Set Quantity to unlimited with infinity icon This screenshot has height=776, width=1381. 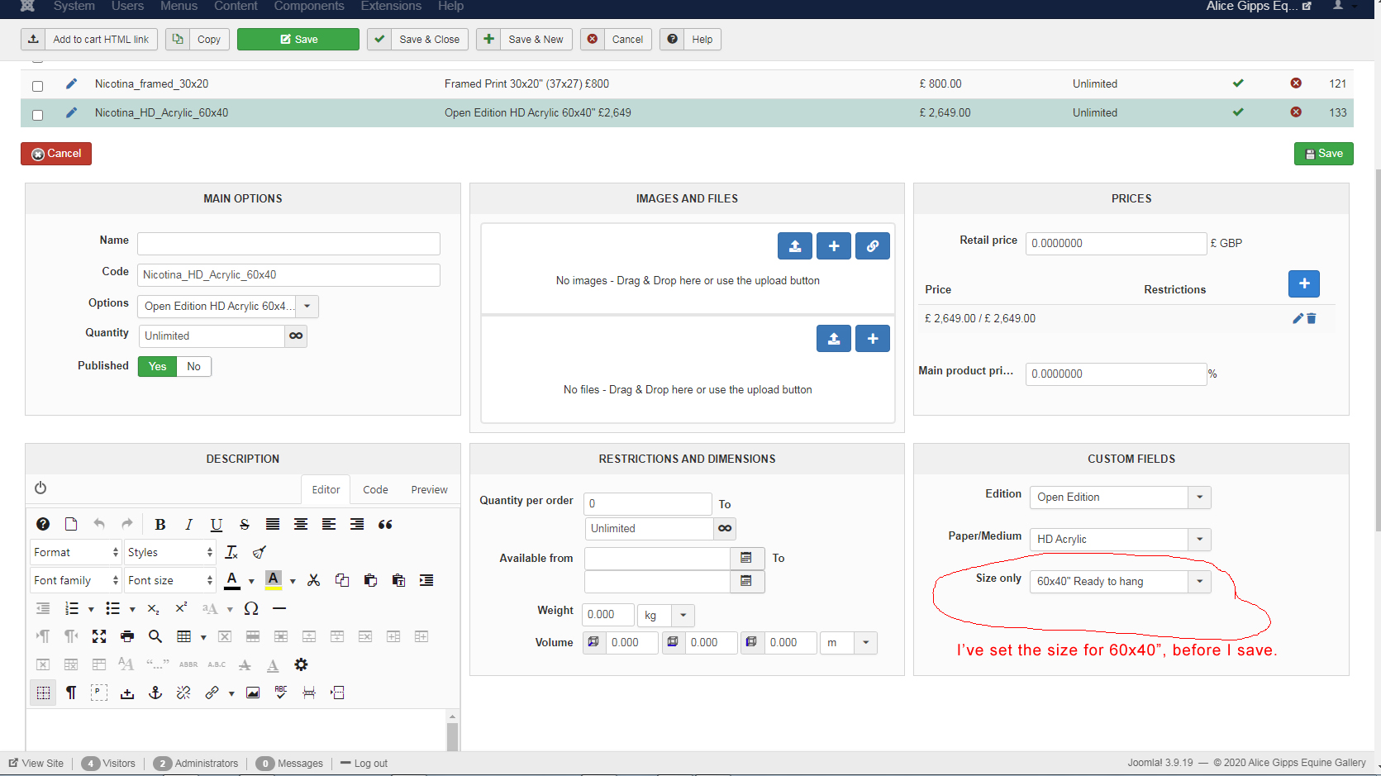pos(296,336)
